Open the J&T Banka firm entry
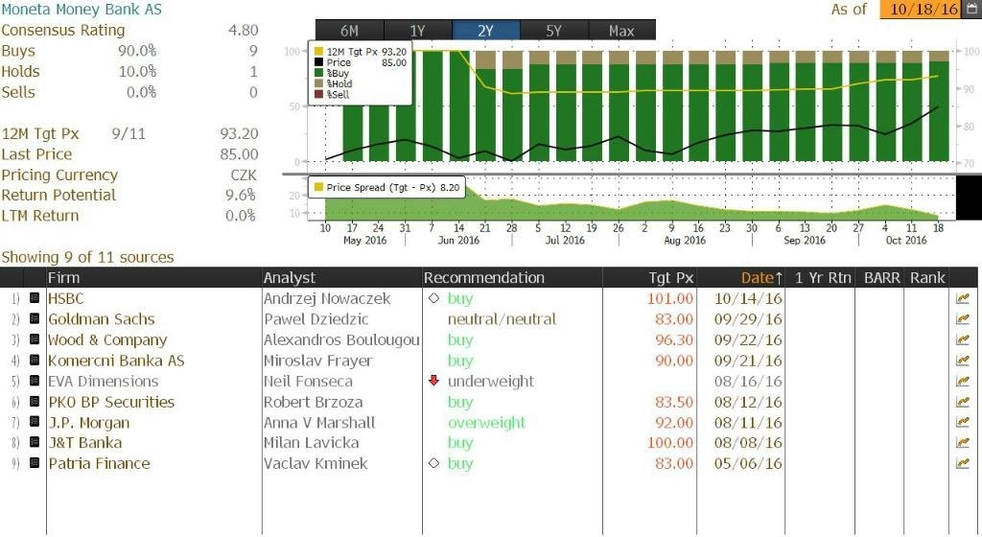This screenshot has height=537, width=982. [x=84, y=442]
